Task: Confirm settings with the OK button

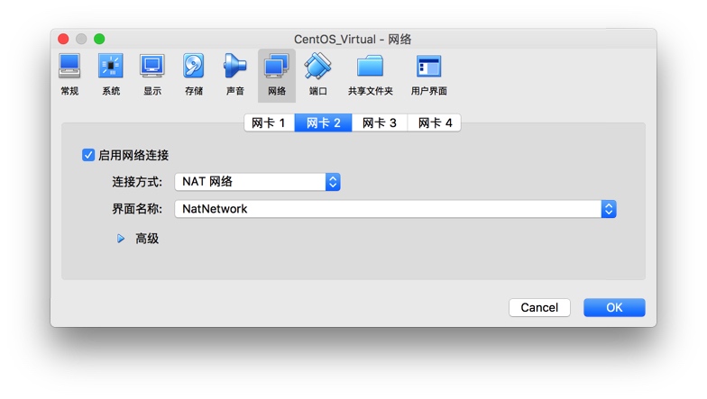Action: 614,308
